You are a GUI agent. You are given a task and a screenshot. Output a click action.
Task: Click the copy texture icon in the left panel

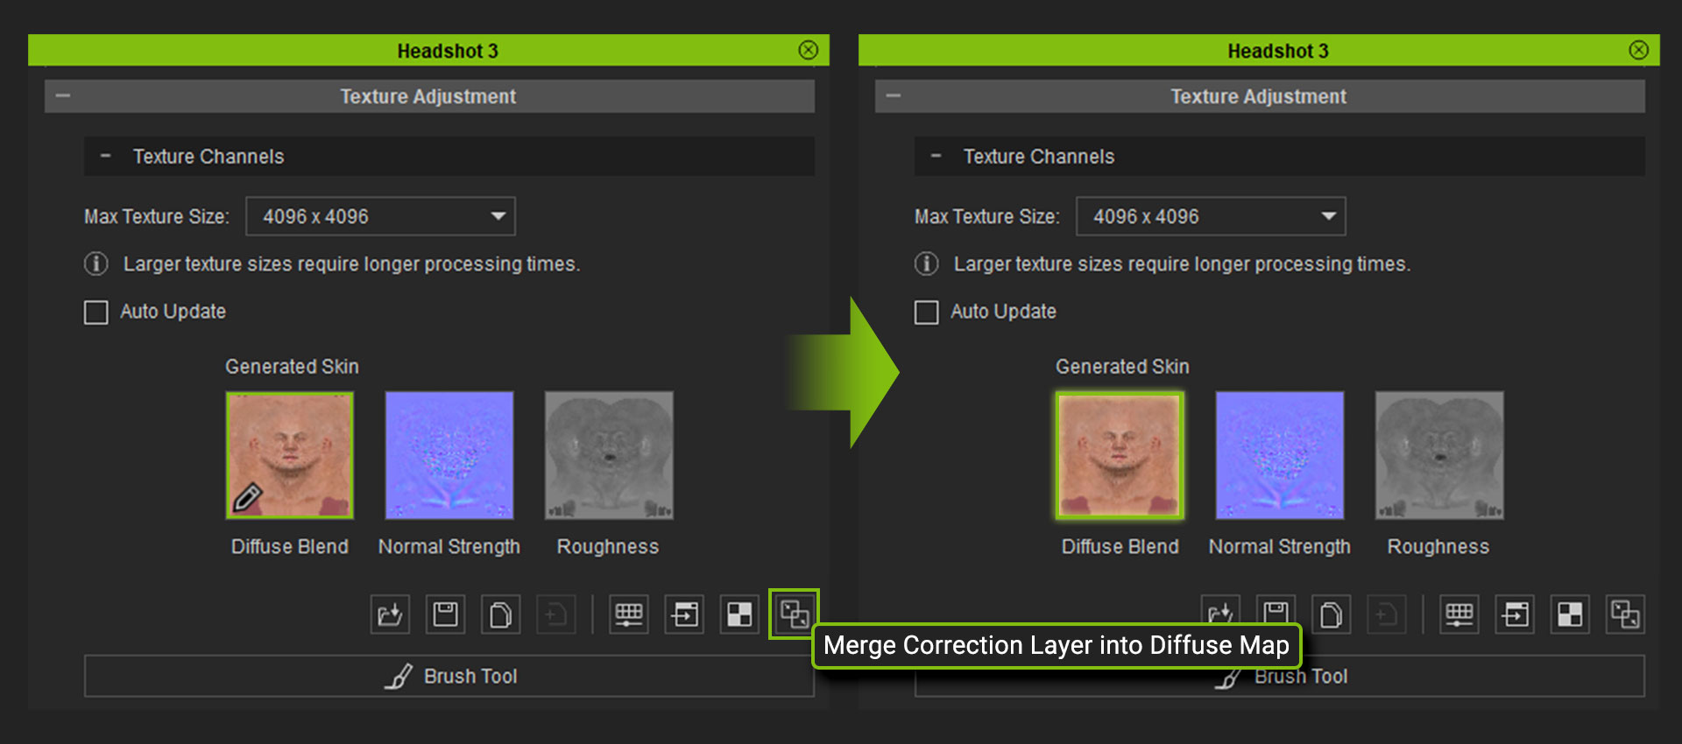(500, 614)
